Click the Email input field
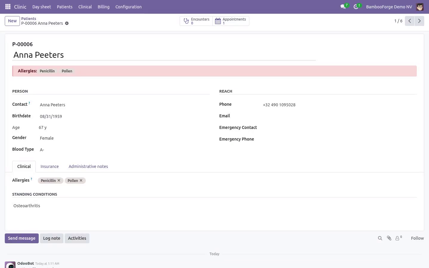 (339, 116)
